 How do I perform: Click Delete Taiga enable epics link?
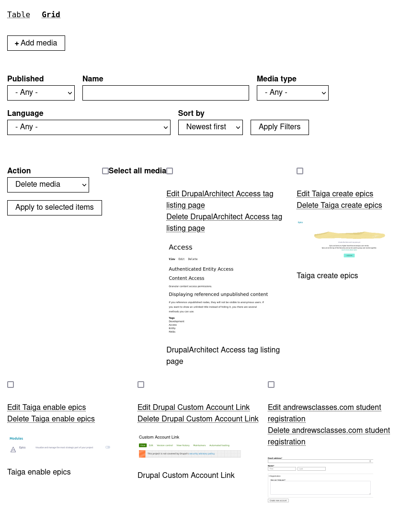coord(51,419)
